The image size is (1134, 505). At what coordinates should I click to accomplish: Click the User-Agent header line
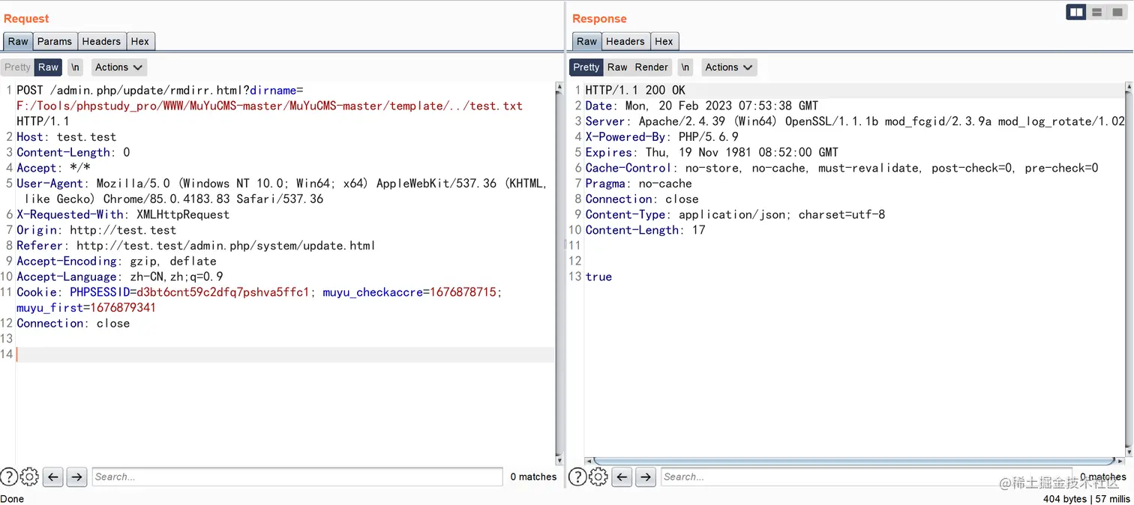point(282,191)
